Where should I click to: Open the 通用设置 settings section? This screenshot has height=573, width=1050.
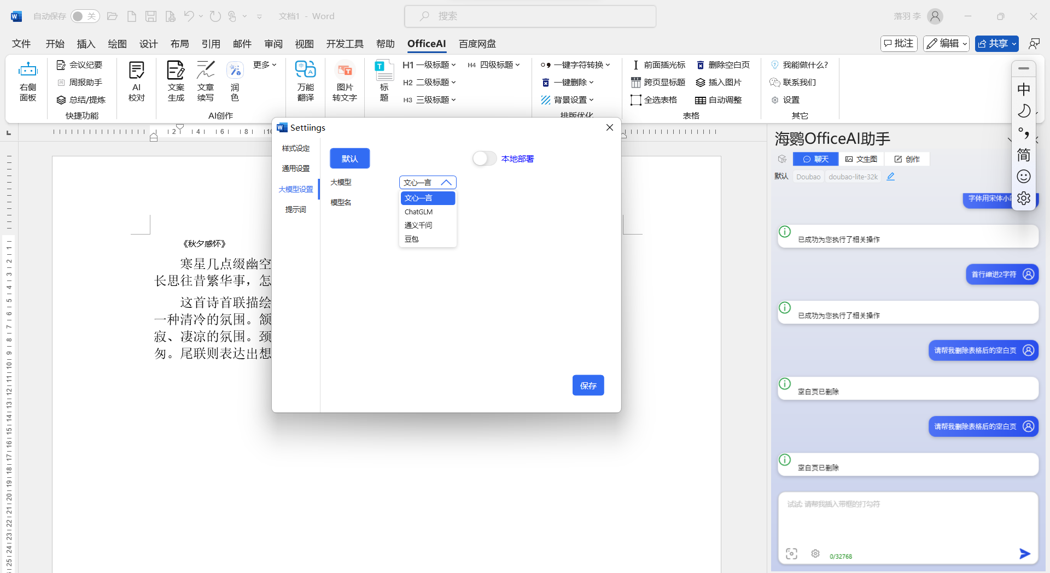296,168
